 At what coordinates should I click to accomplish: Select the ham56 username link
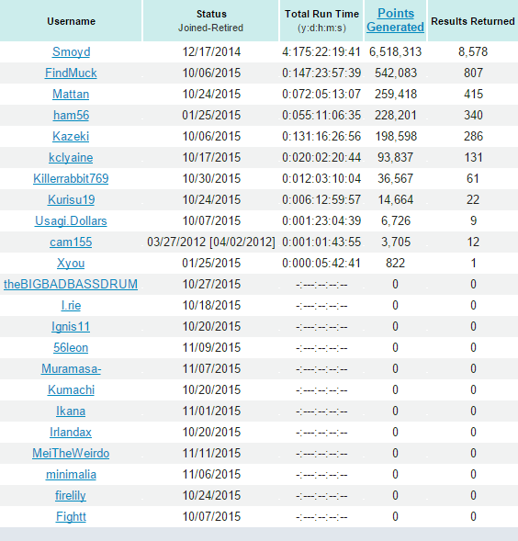coord(71,115)
